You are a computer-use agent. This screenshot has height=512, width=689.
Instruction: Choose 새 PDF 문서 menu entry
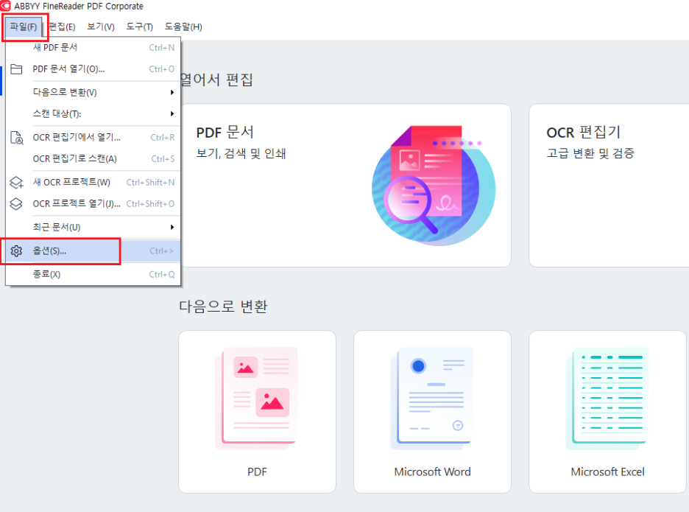coord(93,47)
